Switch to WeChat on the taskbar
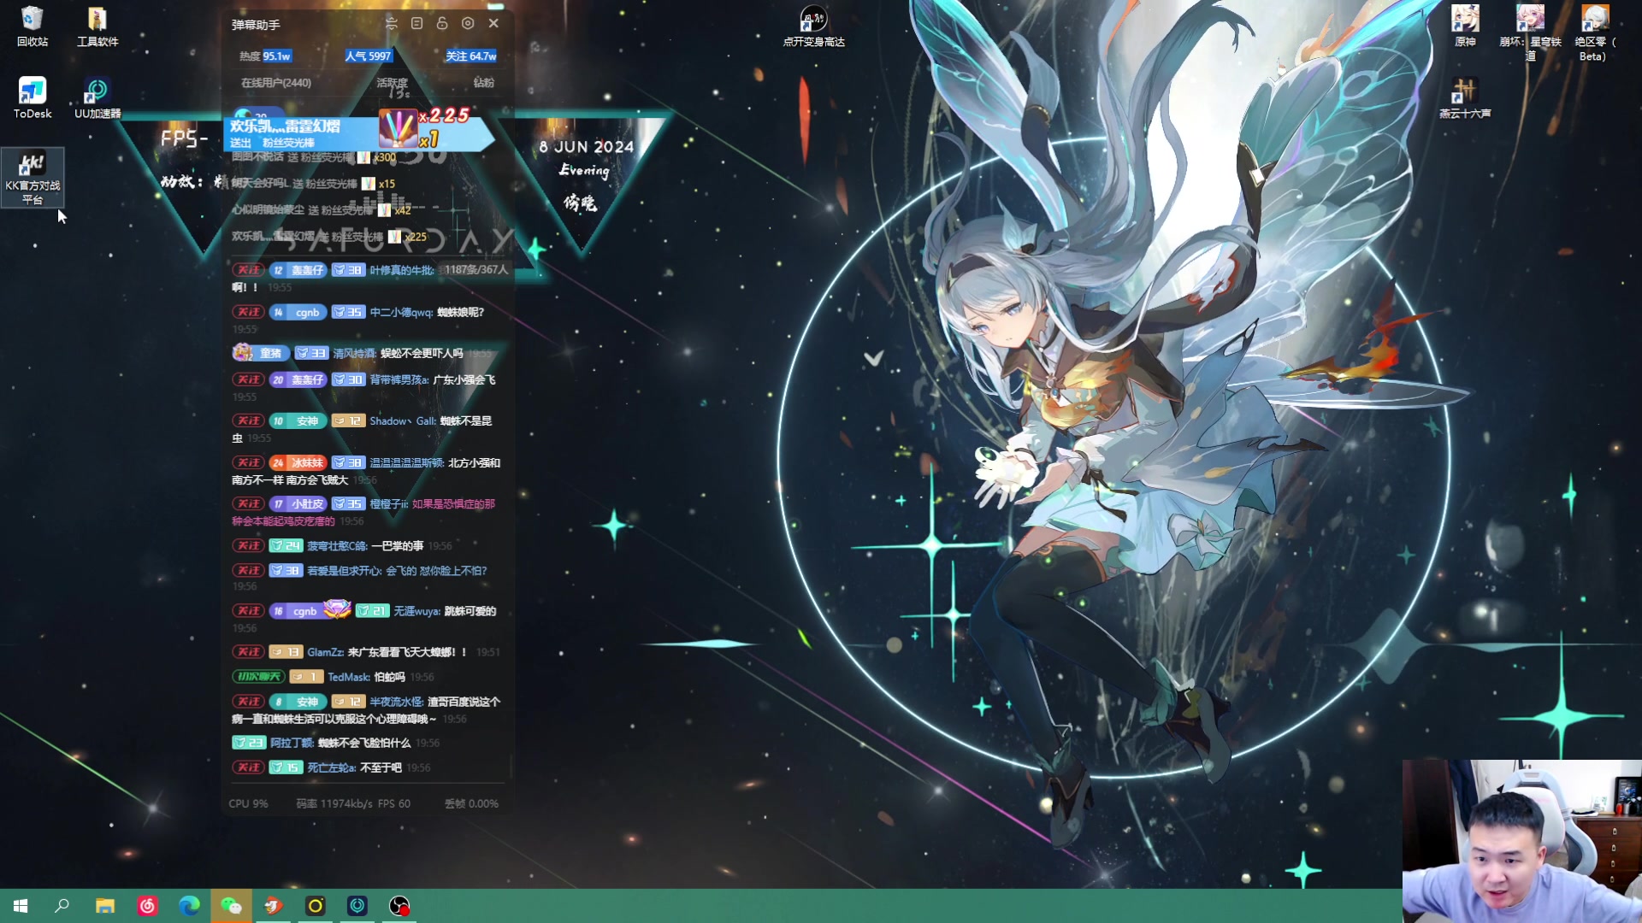 point(231,906)
